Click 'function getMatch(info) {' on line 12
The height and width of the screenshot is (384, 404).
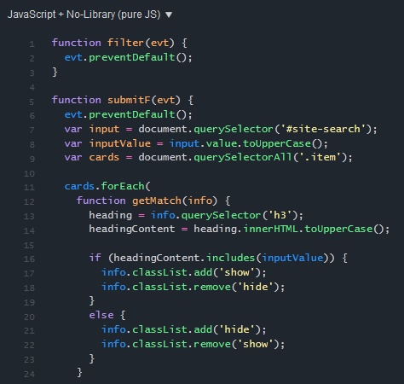tap(153, 201)
